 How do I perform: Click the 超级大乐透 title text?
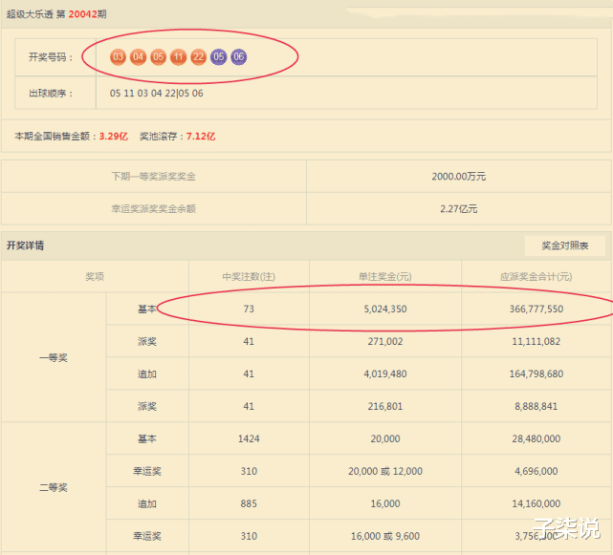coord(30,14)
